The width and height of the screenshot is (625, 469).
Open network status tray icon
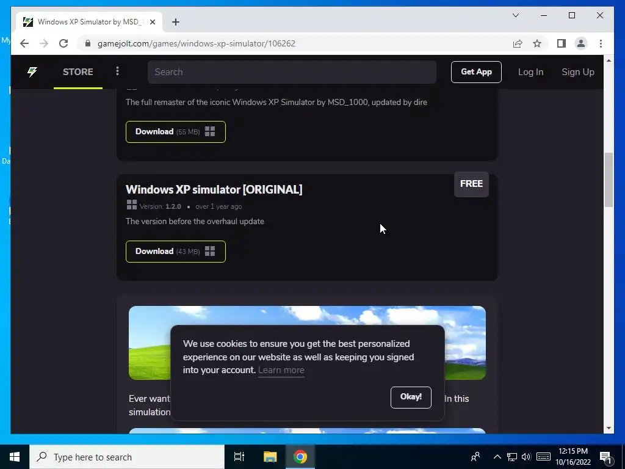coord(512,457)
